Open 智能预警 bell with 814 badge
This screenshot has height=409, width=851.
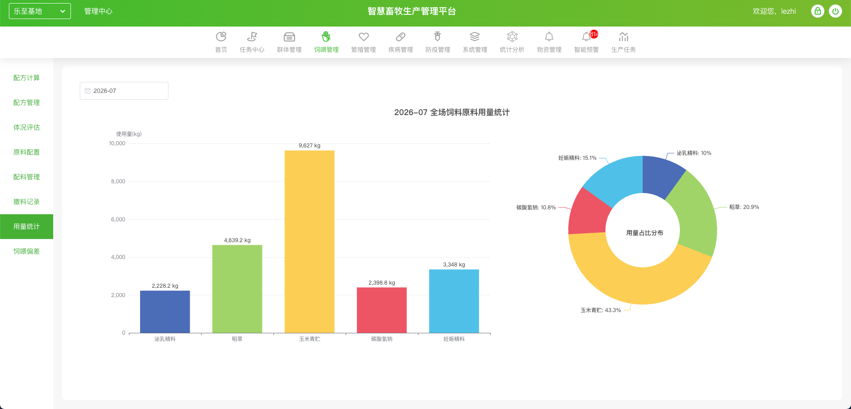pos(587,37)
